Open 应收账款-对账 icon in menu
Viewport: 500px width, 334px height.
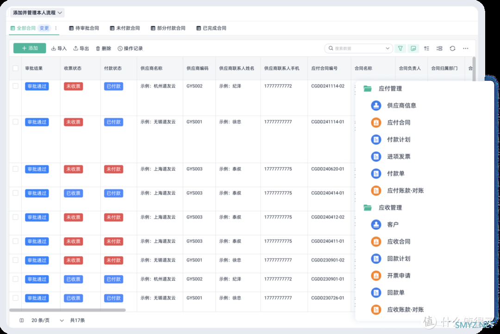[376, 309]
